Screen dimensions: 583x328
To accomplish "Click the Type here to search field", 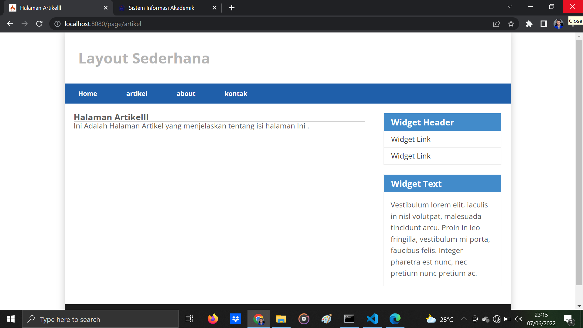I will [100, 319].
